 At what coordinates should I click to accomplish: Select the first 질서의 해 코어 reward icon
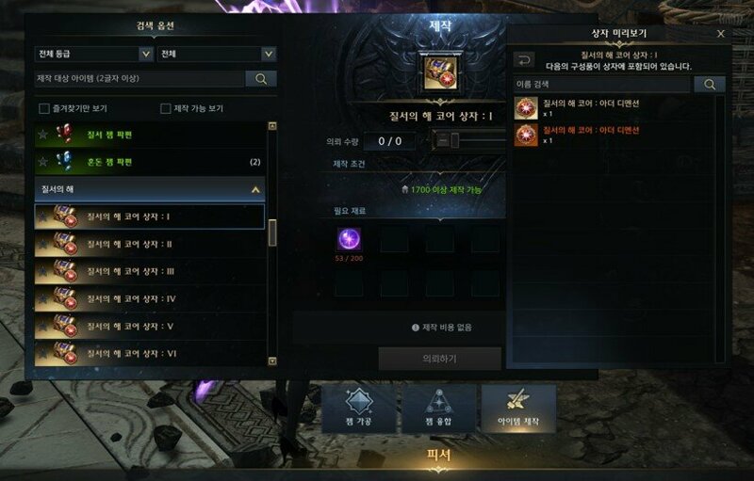tap(526, 108)
